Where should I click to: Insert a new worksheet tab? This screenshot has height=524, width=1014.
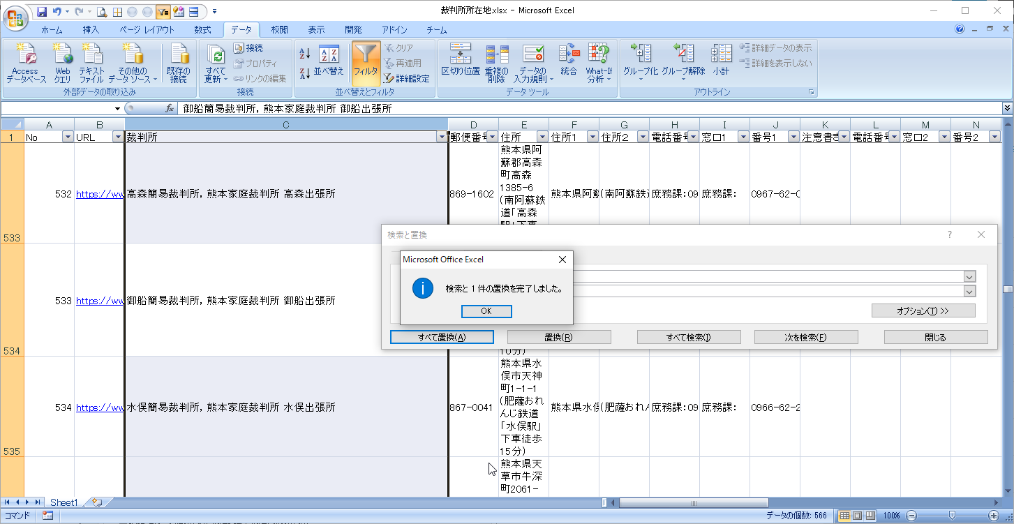[x=97, y=502]
